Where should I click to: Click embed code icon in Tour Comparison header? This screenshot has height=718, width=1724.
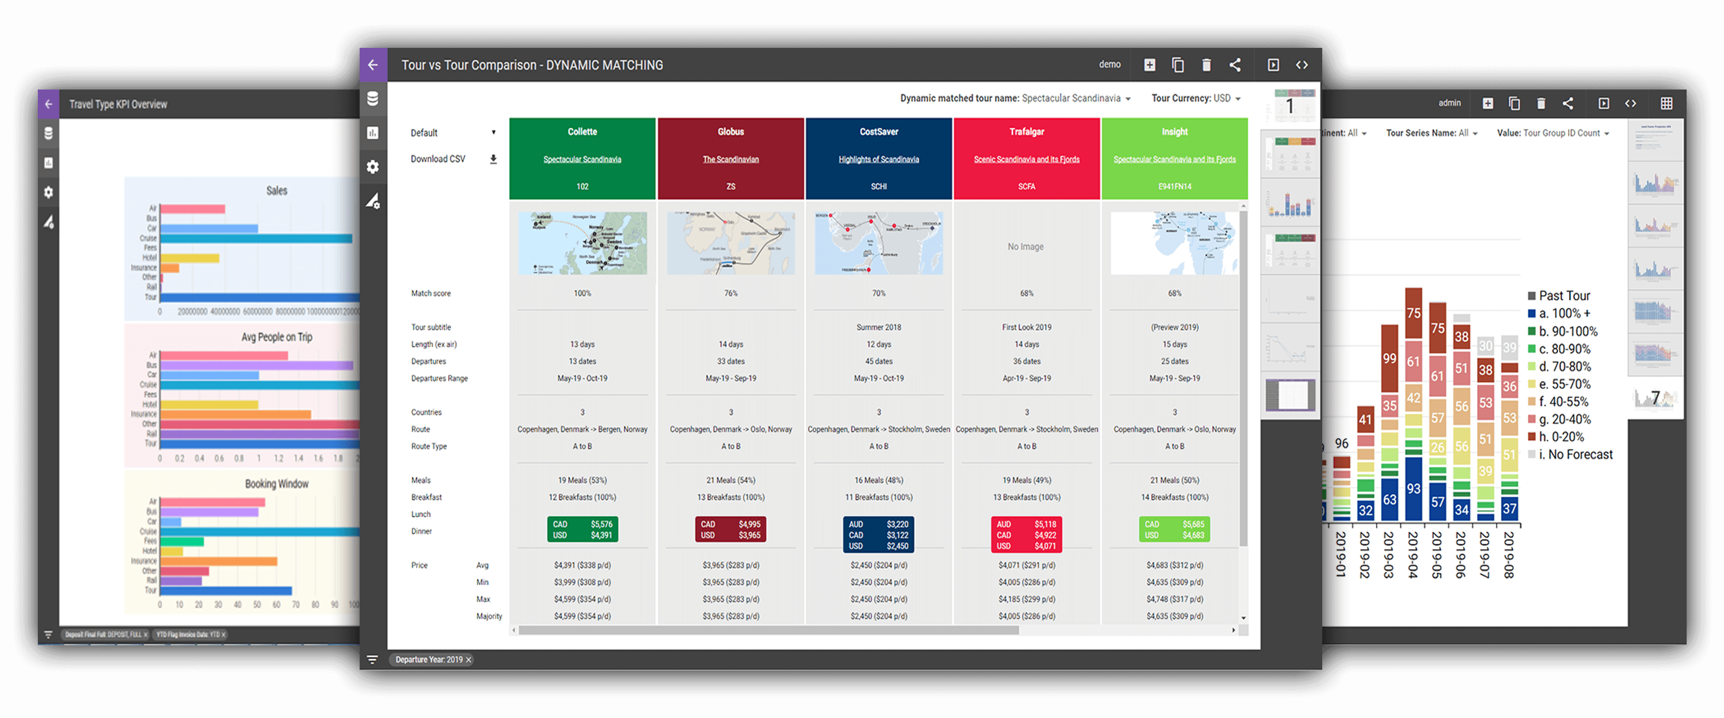point(1302,65)
